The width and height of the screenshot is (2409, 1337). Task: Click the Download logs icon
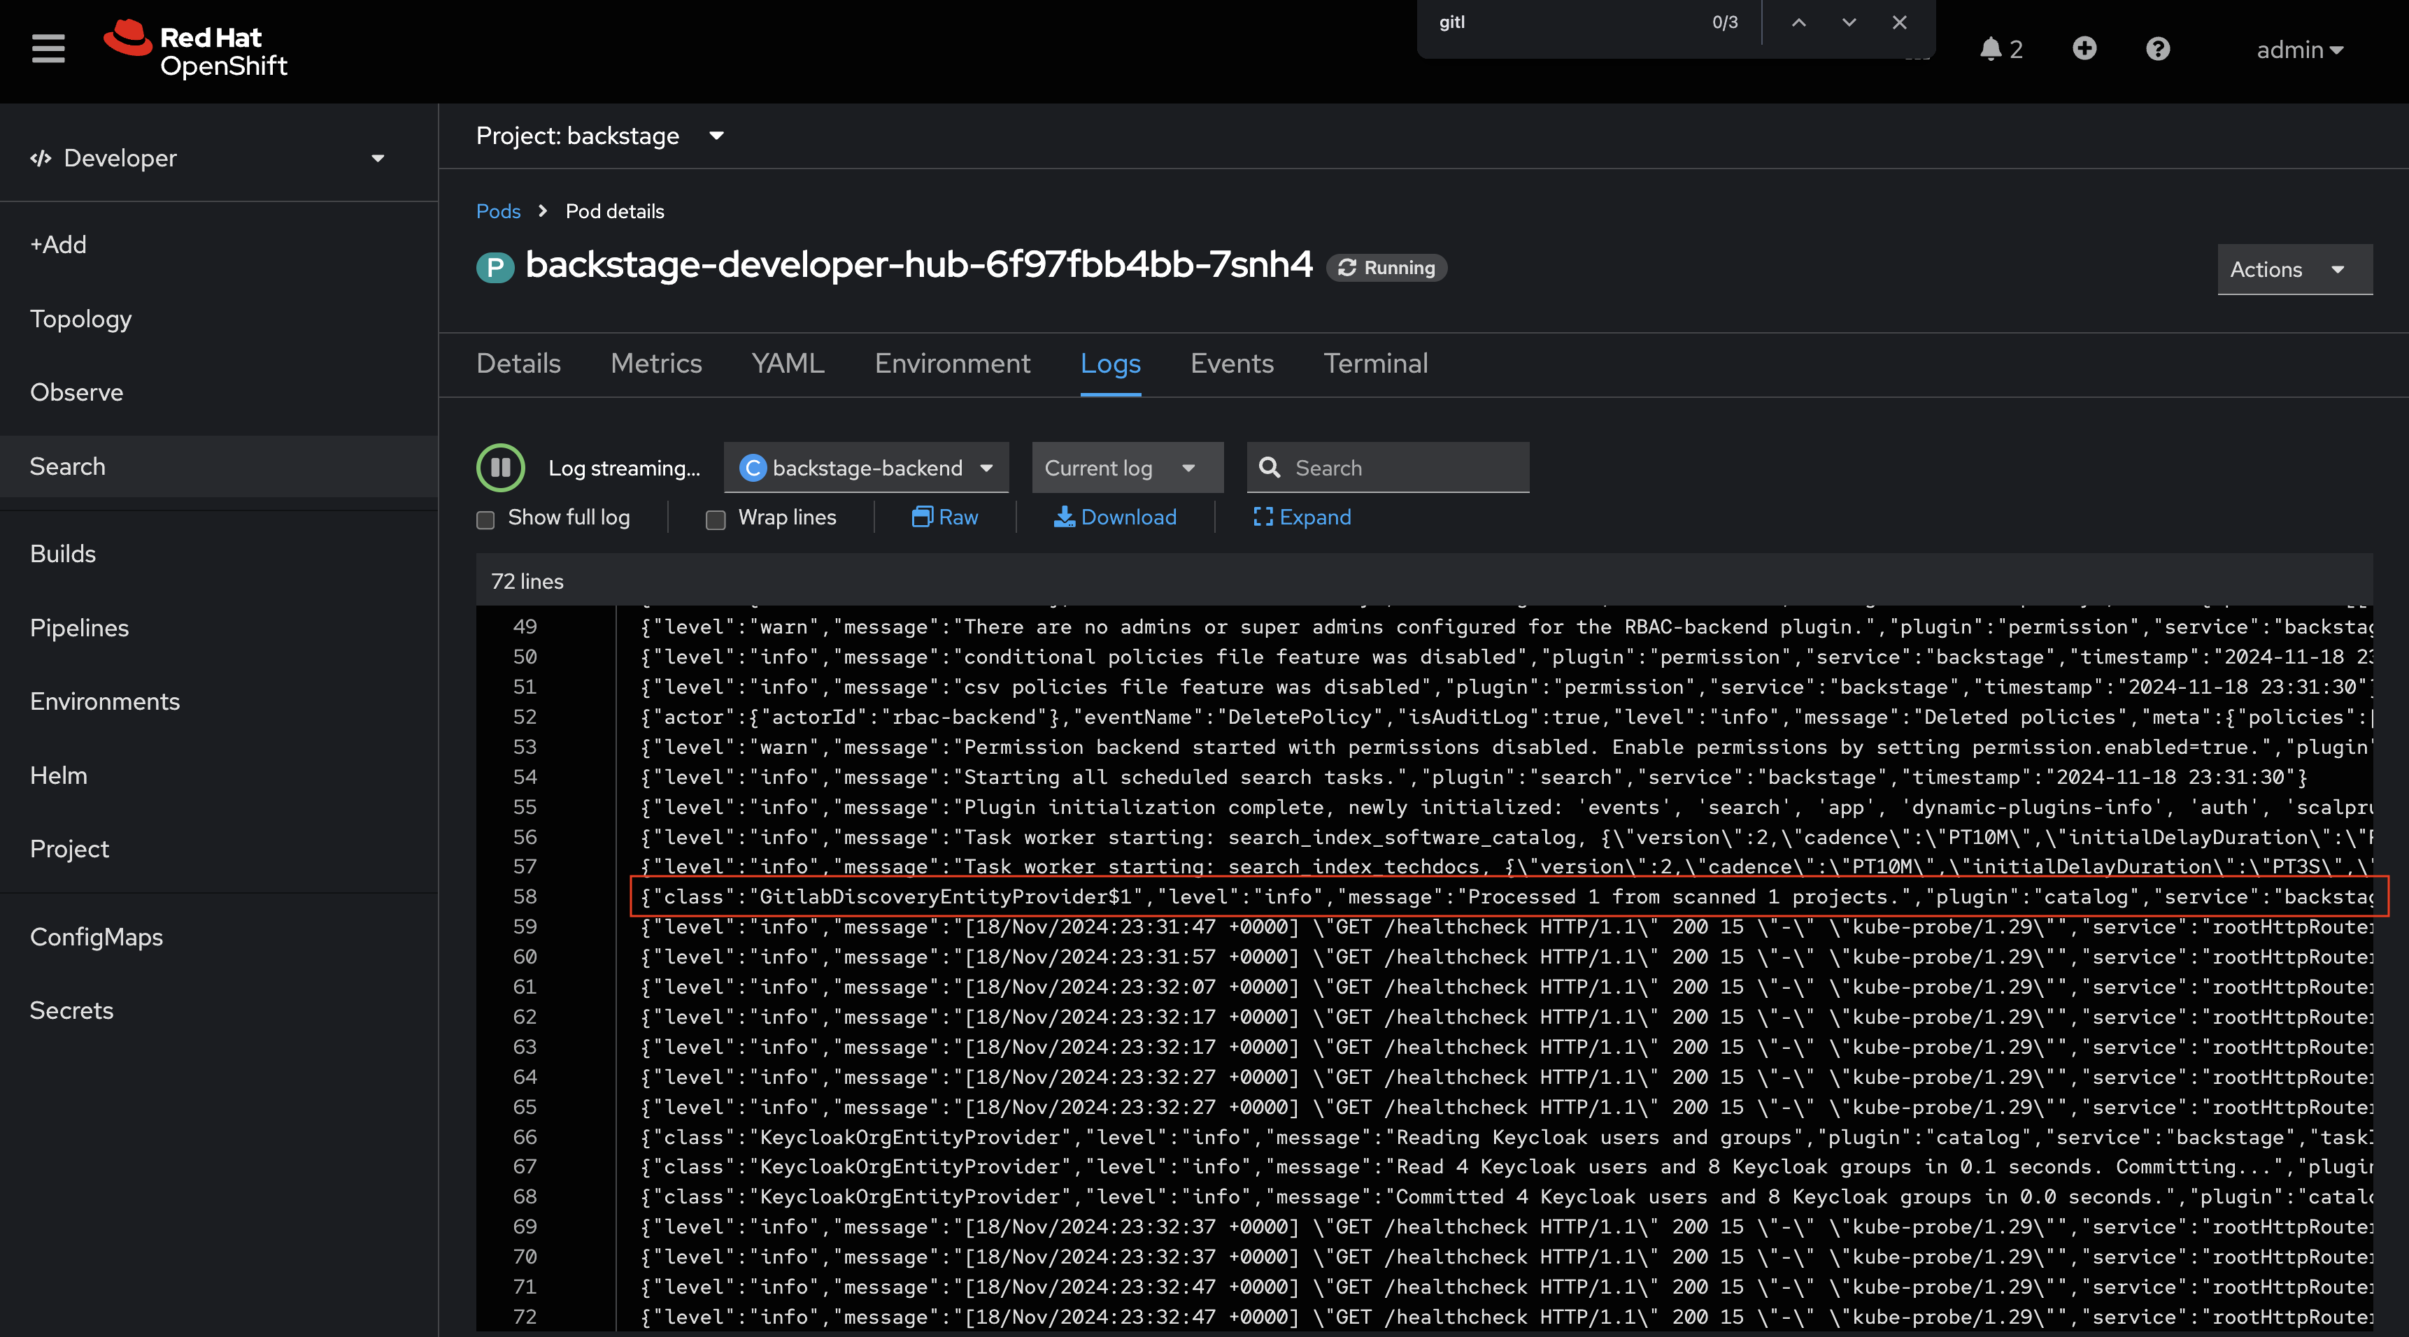pyautogui.click(x=1116, y=517)
